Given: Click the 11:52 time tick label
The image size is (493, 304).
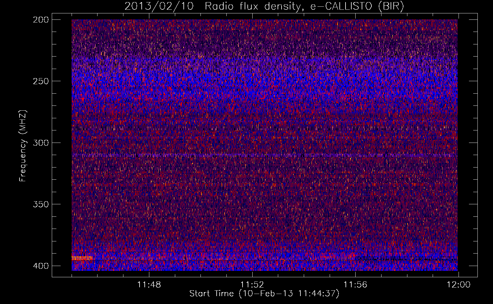Looking at the screenshot, I should (x=252, y=285).
